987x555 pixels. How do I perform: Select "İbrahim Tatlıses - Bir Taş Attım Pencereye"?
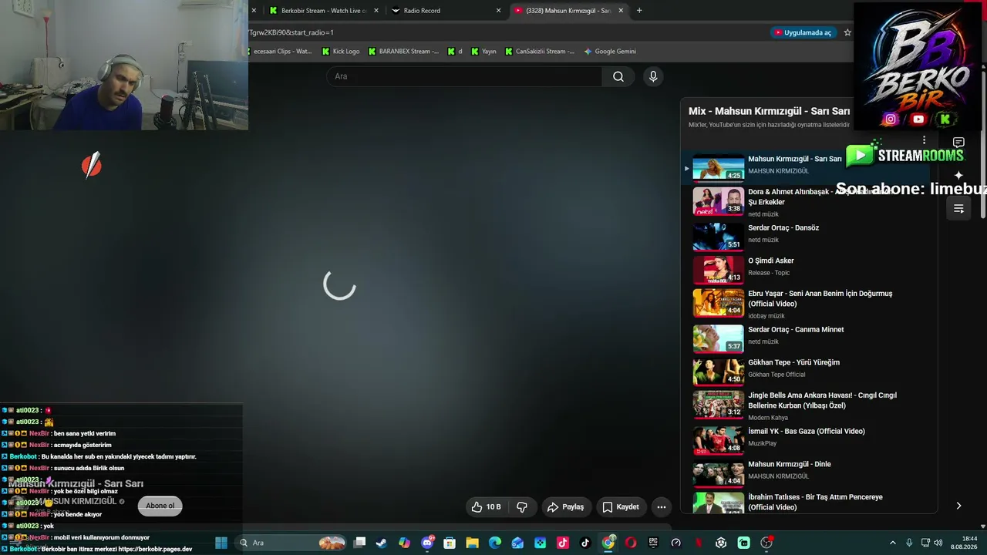(x=815, y=502)
